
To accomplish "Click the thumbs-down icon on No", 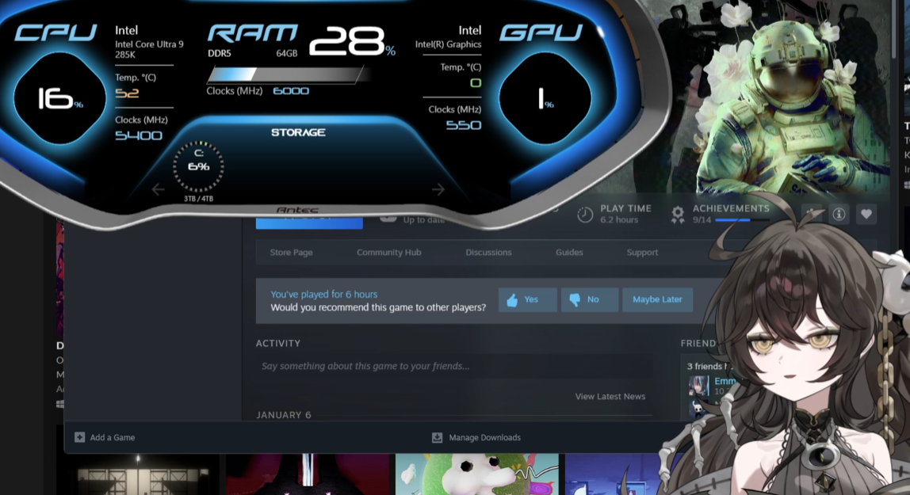I will (575, 299).
